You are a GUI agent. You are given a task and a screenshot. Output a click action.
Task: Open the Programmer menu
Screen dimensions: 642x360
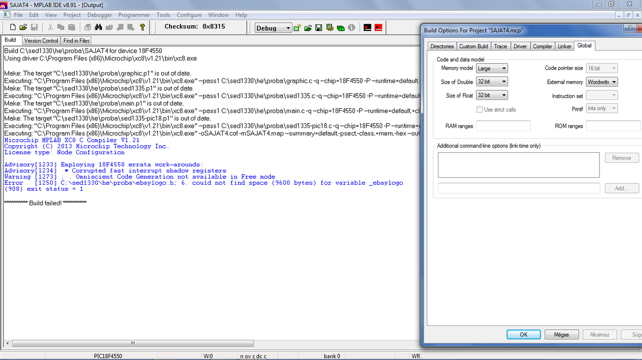coord(134,15)
